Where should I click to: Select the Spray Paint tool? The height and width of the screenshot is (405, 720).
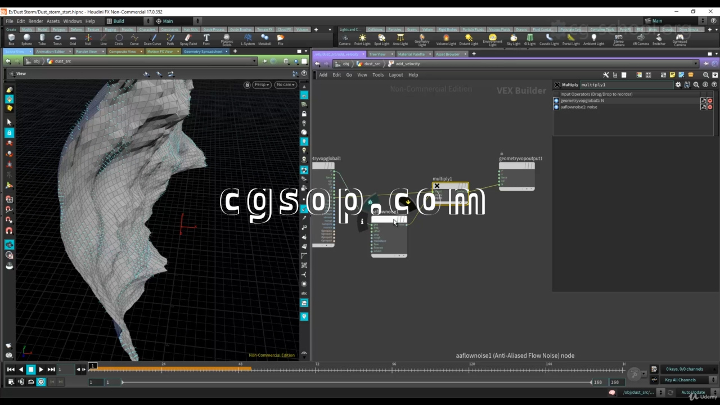188,40
